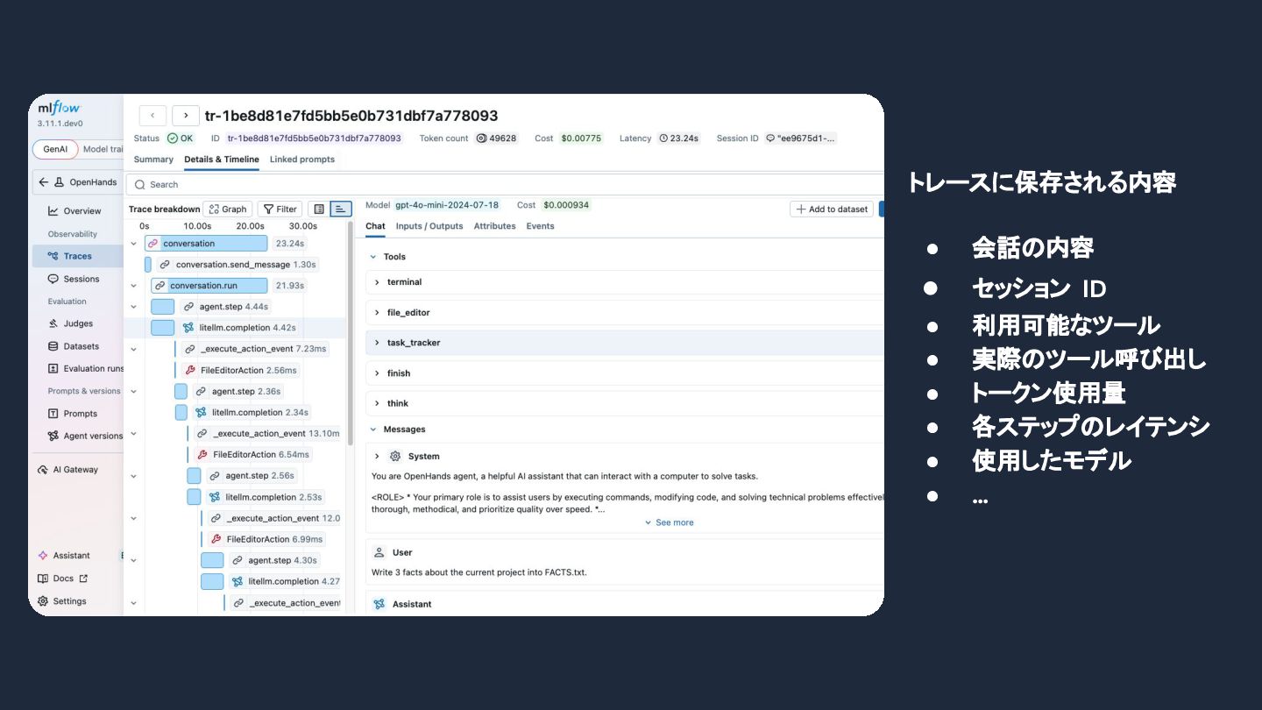This screenshot has height=710, width=1262.
Task: Click the Agent versions icon
Action: point(53,437)
